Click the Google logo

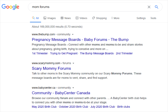(x=10, y=7)
